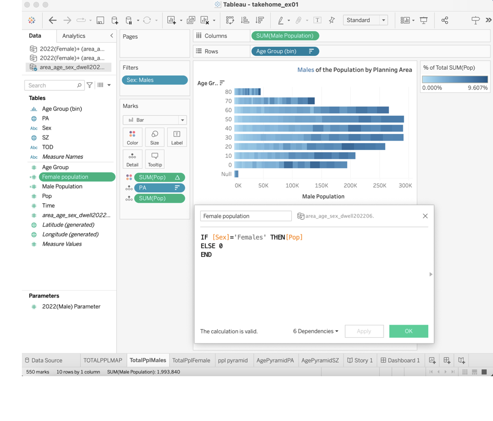Image resolution: width=493 pixels, height=421 pixels.
Task: Click the Undo back arrow
Action: click(53, 20)
